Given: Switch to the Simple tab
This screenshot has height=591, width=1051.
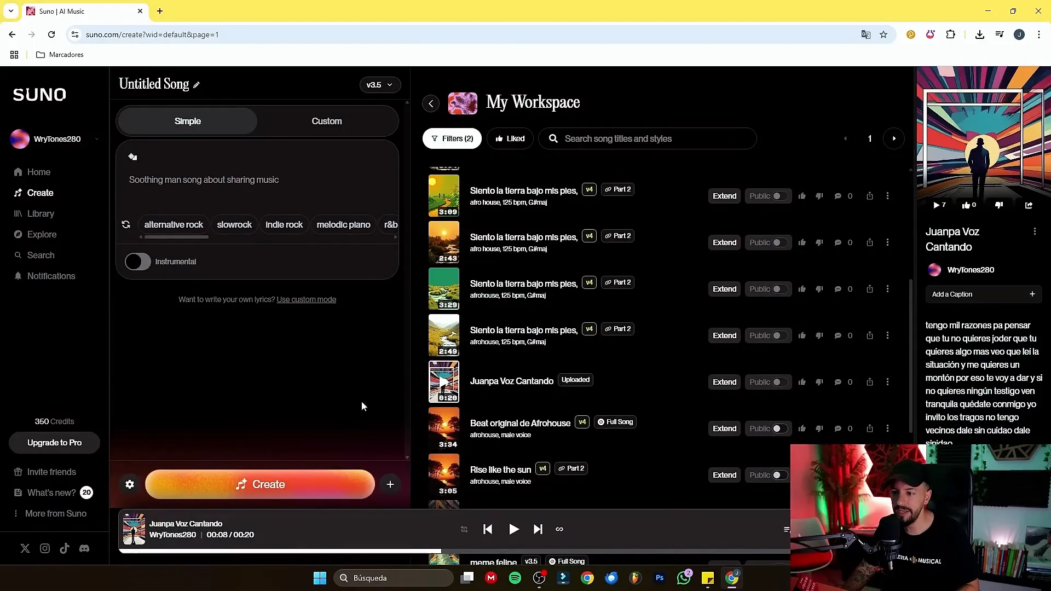Looking at the screenshot, I should 187,121.
